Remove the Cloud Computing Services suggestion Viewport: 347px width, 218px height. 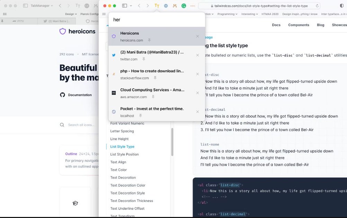click(197, 93)
